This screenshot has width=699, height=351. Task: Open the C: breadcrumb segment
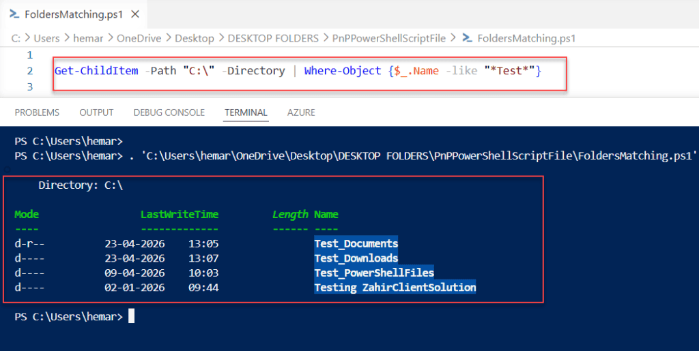point(16,39)
